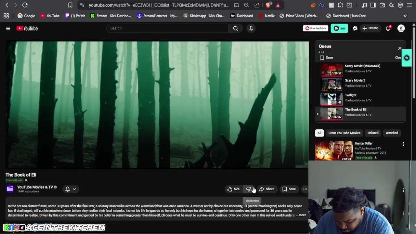This screenshot has height=234, width=416.
Task: Open the apps grid in bookmarks bar
Action: pos(6,16)
